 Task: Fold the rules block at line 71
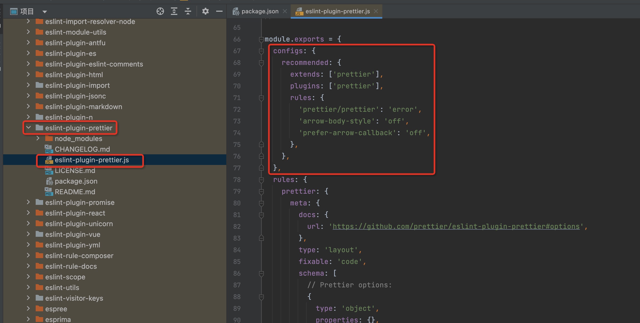pos(261,98)
